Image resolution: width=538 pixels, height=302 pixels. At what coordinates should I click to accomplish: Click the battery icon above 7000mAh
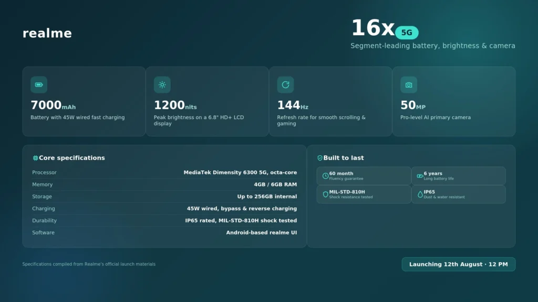click(x=39, y=84)
